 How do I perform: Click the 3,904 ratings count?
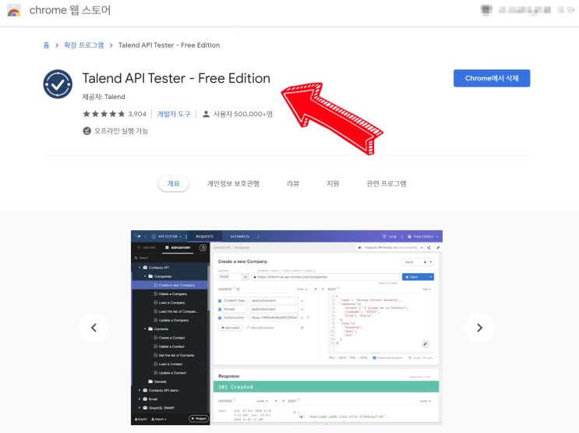point(137,114)
